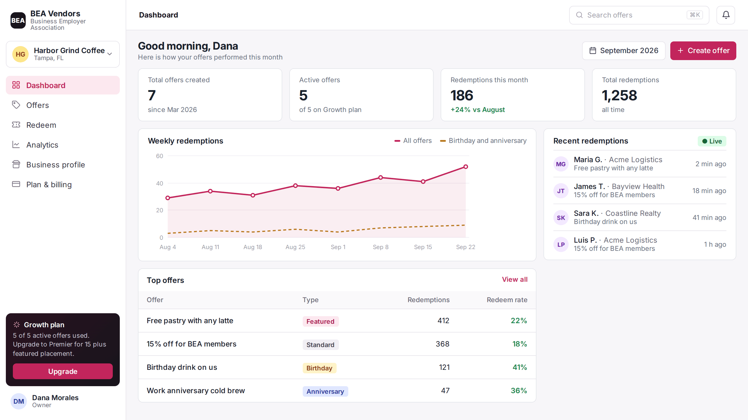Toggle the Birthday and anniversary legend entry
748x420 pixels.
483,141
